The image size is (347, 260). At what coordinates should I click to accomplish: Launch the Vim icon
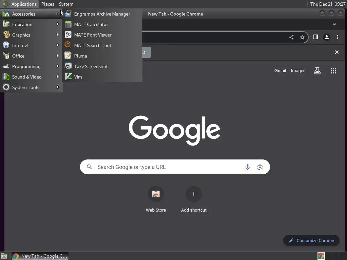click(68, 77)
